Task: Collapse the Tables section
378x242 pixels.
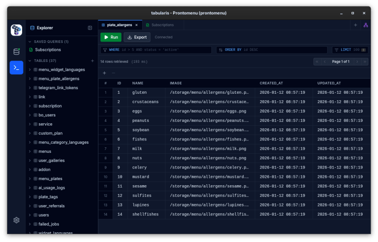Action: [30, 61]
